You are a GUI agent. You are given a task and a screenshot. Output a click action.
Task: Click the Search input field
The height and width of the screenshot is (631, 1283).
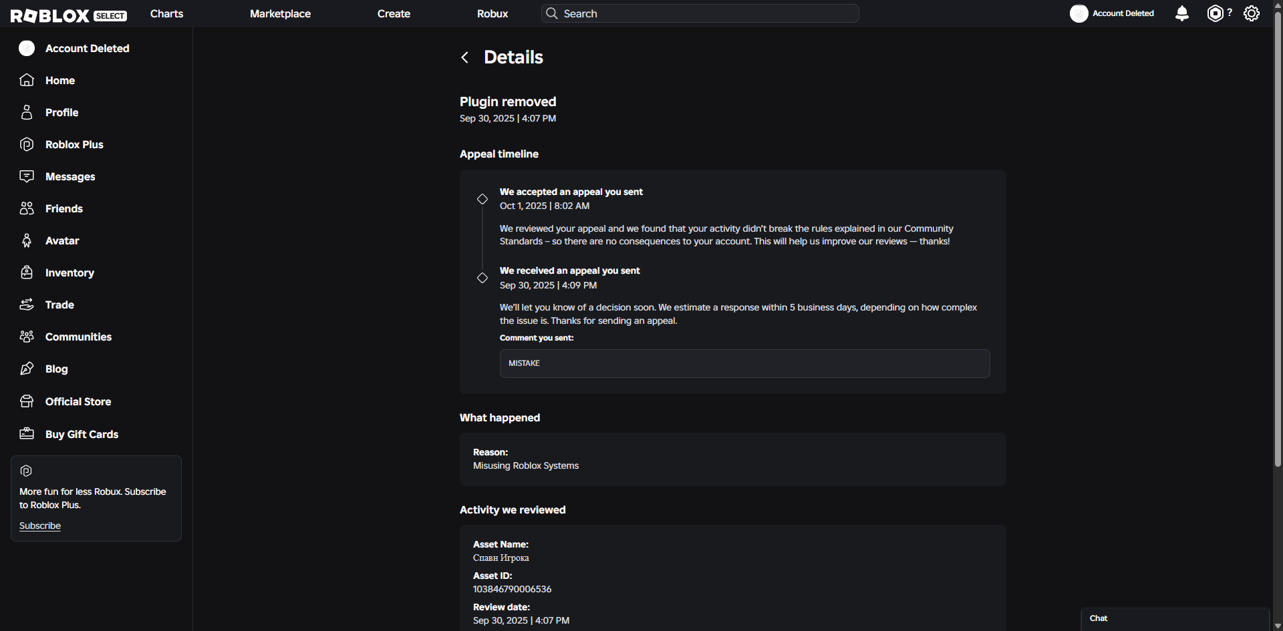(700, 13)
